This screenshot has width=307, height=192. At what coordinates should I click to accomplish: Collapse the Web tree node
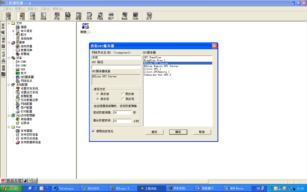(x=9, y=127)
